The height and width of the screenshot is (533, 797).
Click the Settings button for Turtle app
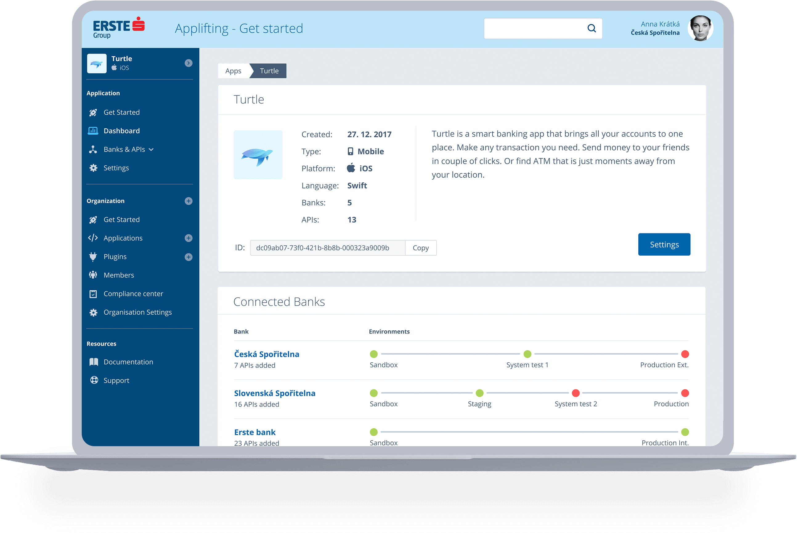(x=664, y=244)
